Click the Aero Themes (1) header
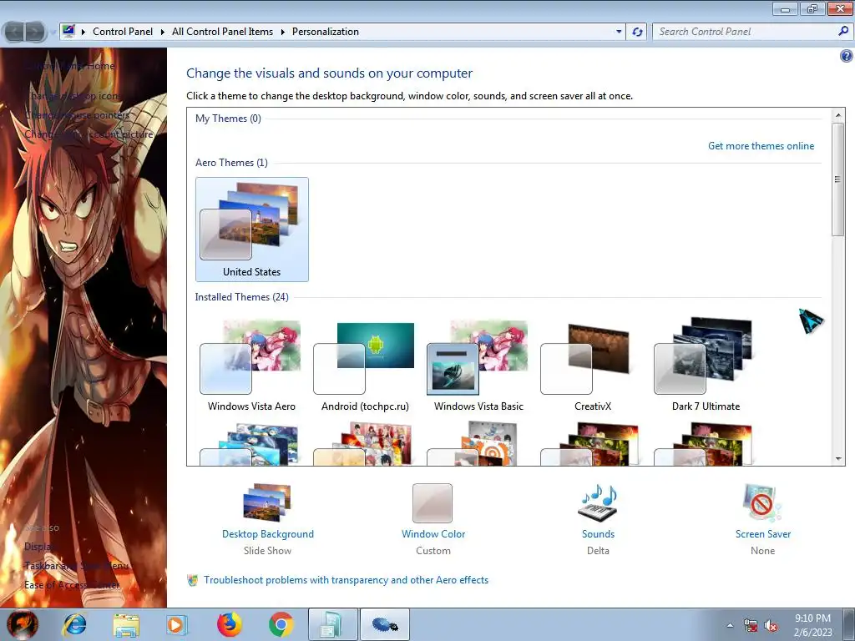 click(x=231, y=163)
